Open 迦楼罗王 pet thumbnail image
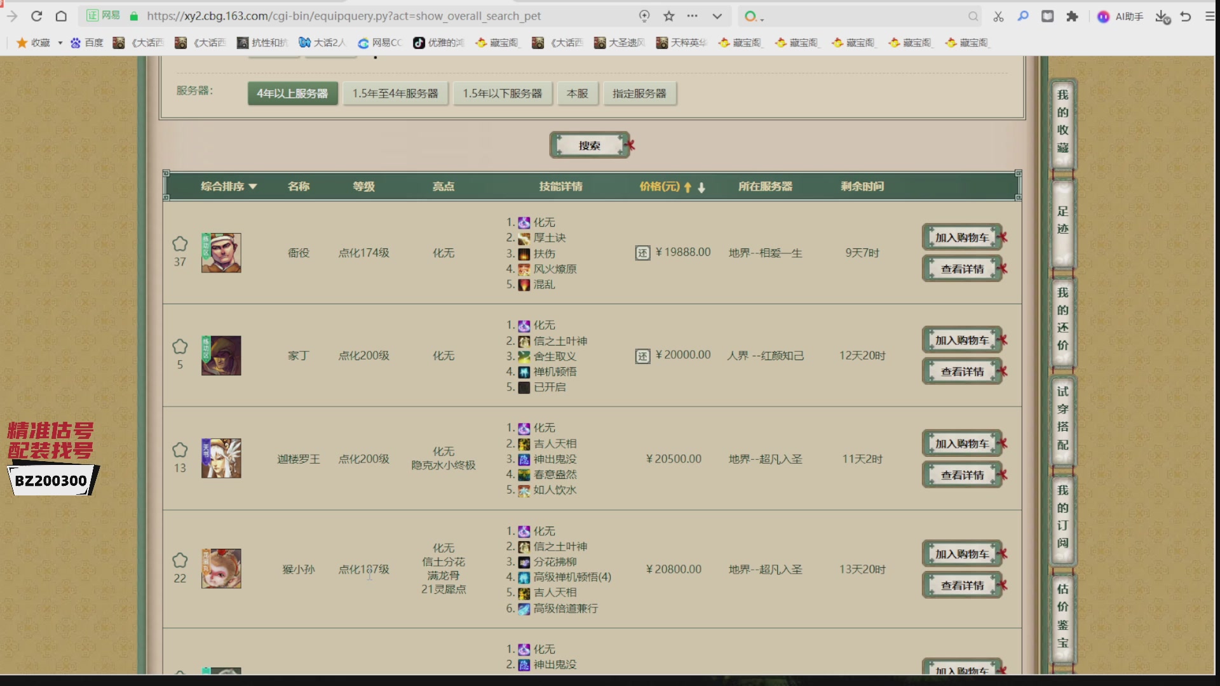 (x=221, y=458)
